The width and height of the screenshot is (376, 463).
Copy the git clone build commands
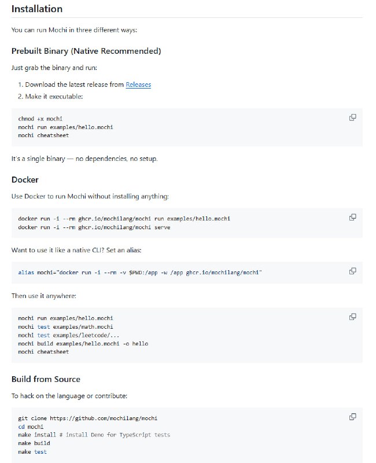point(352,417)
